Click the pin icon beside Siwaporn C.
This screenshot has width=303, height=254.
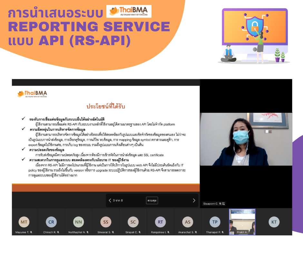[223, 204]
